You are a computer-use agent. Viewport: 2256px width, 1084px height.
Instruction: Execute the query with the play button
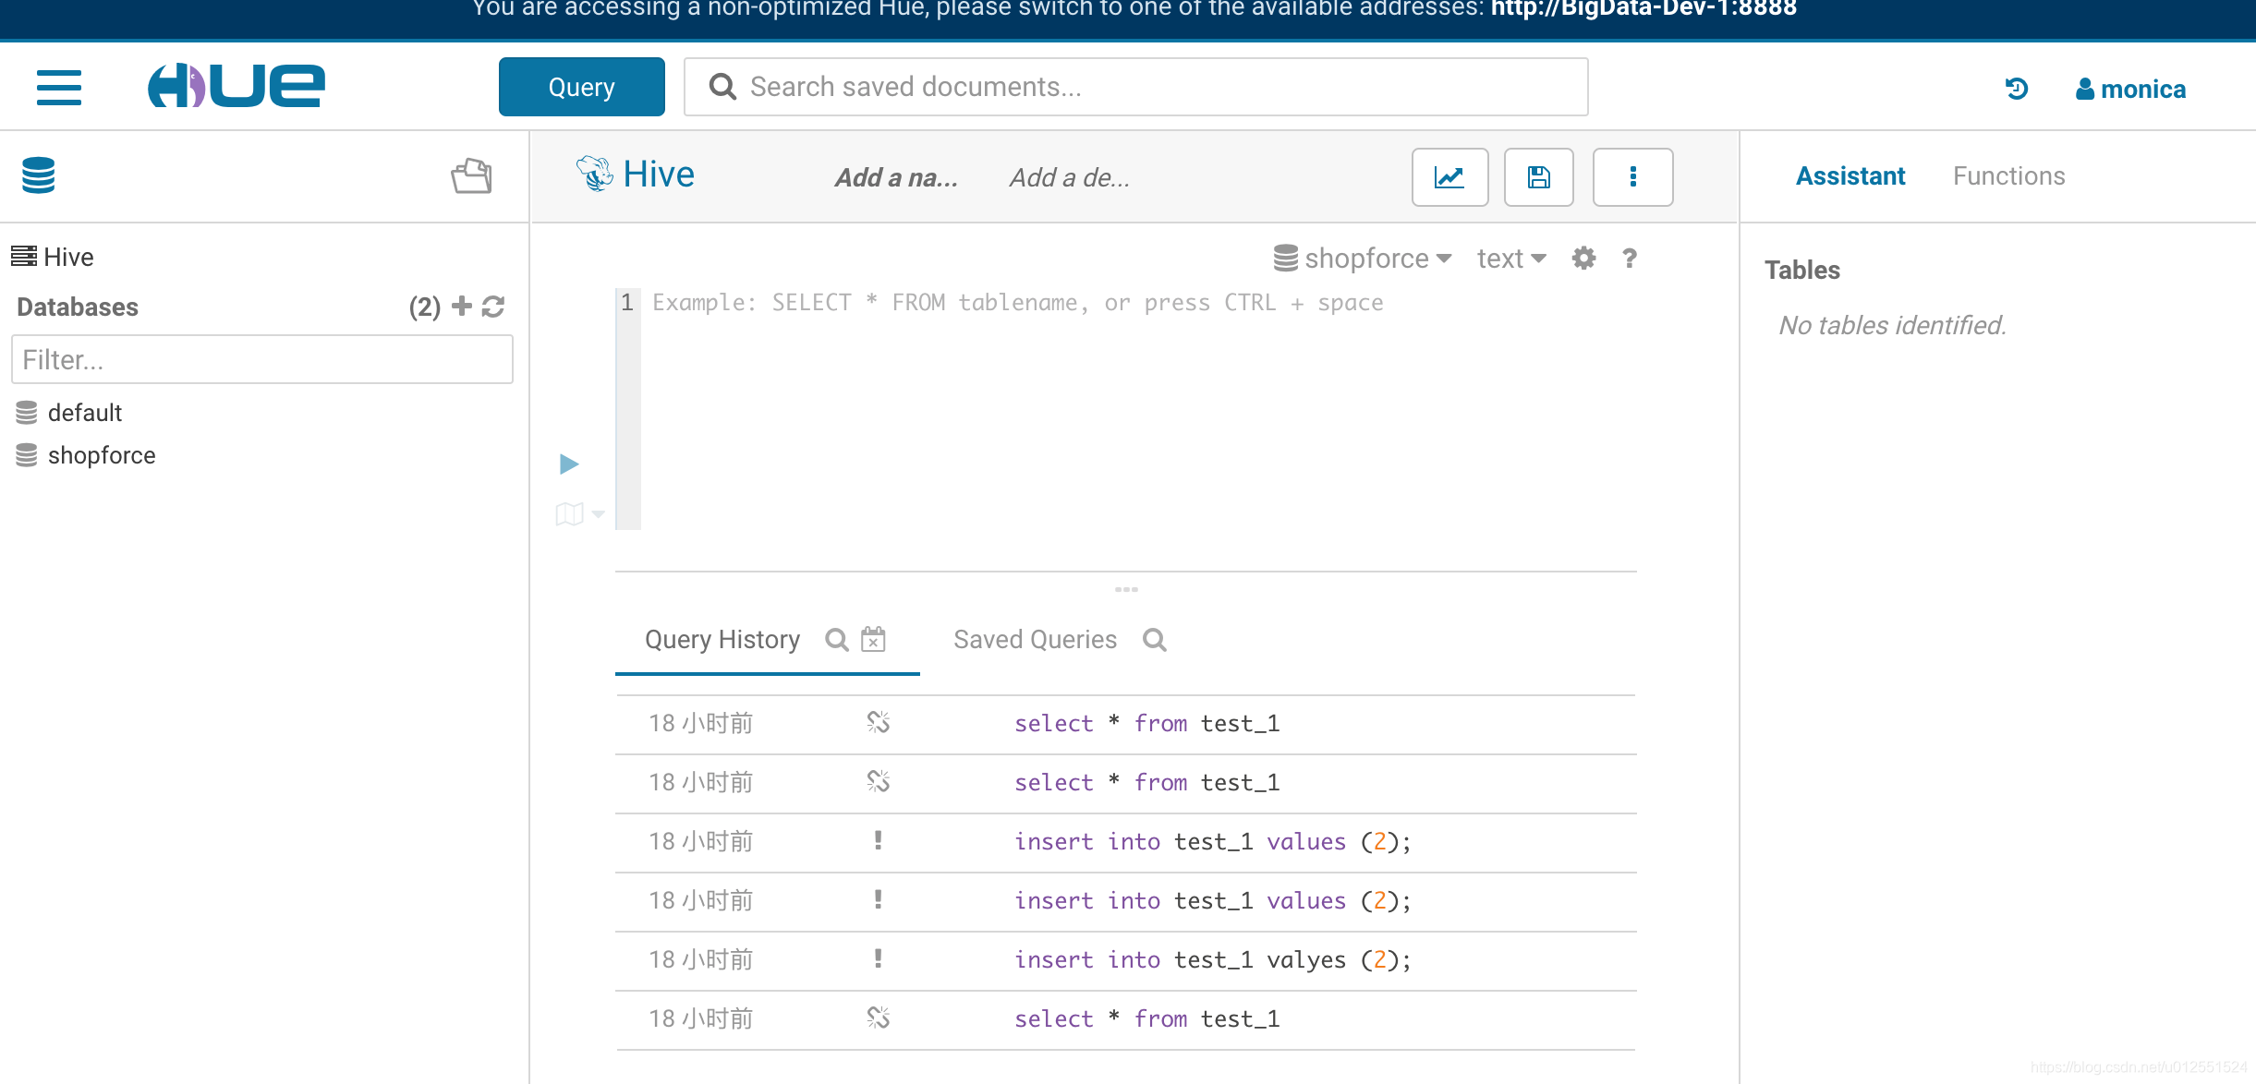569,464
